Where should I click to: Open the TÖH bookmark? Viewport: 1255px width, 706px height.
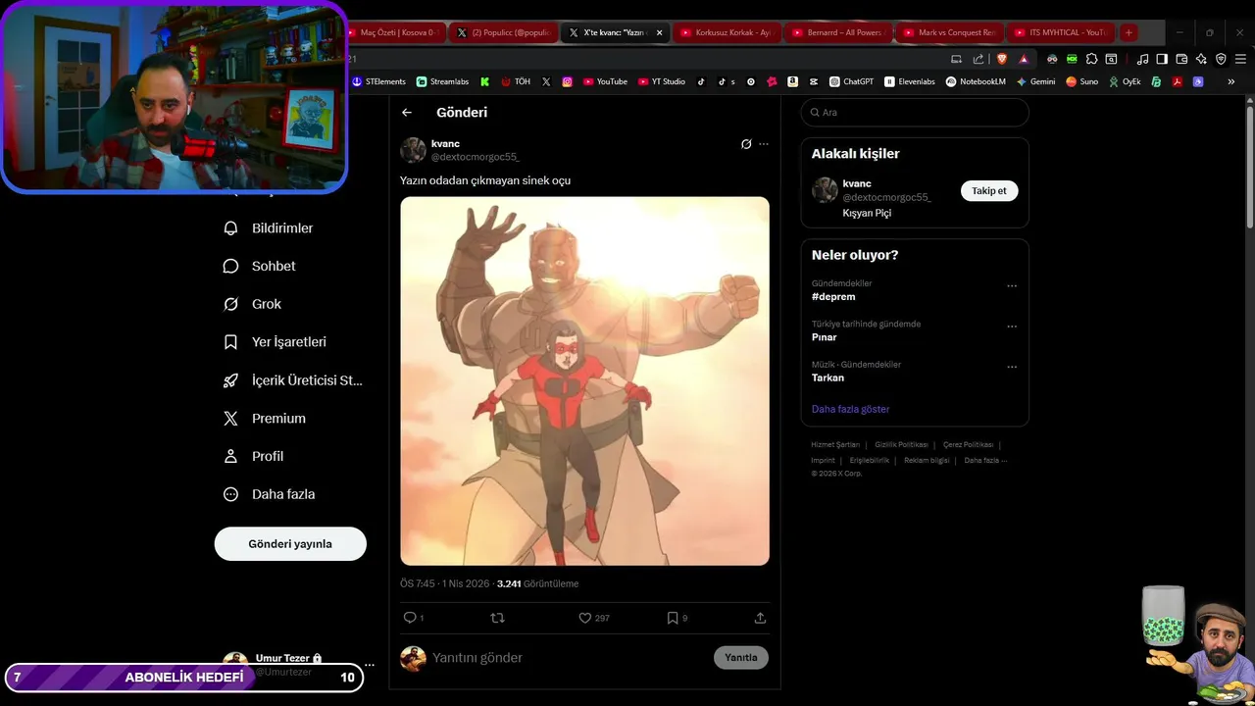[516, 81]
